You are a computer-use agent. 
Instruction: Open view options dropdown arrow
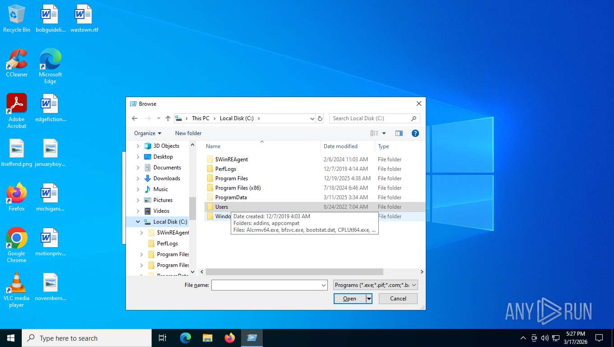coord(384,133)
